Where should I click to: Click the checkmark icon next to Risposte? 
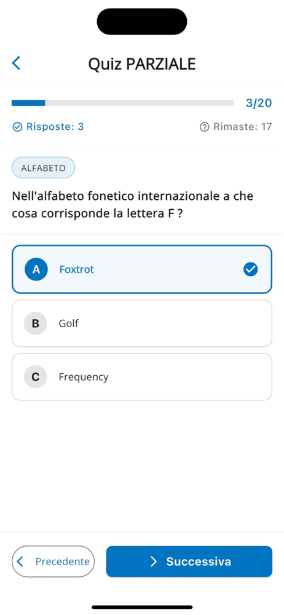pyautogui.click(x=17, y=127)
